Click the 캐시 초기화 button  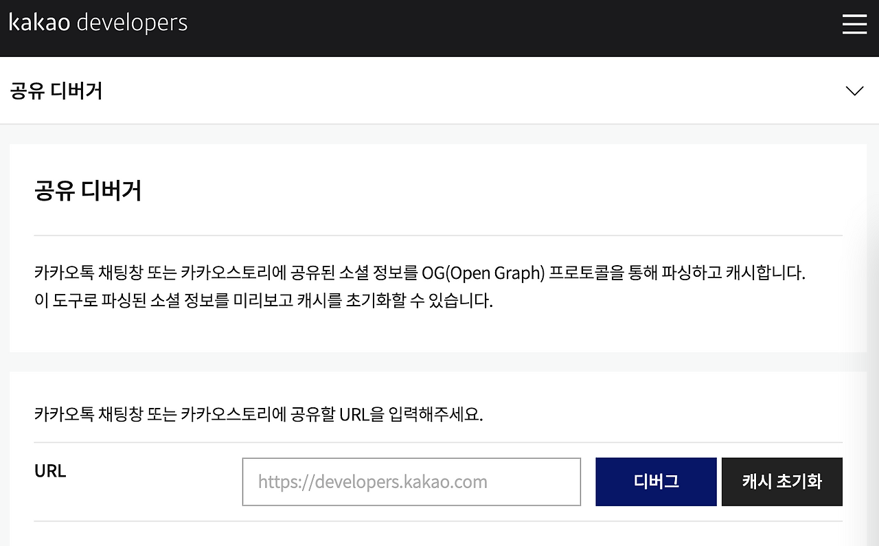click(x=782, y=481)
